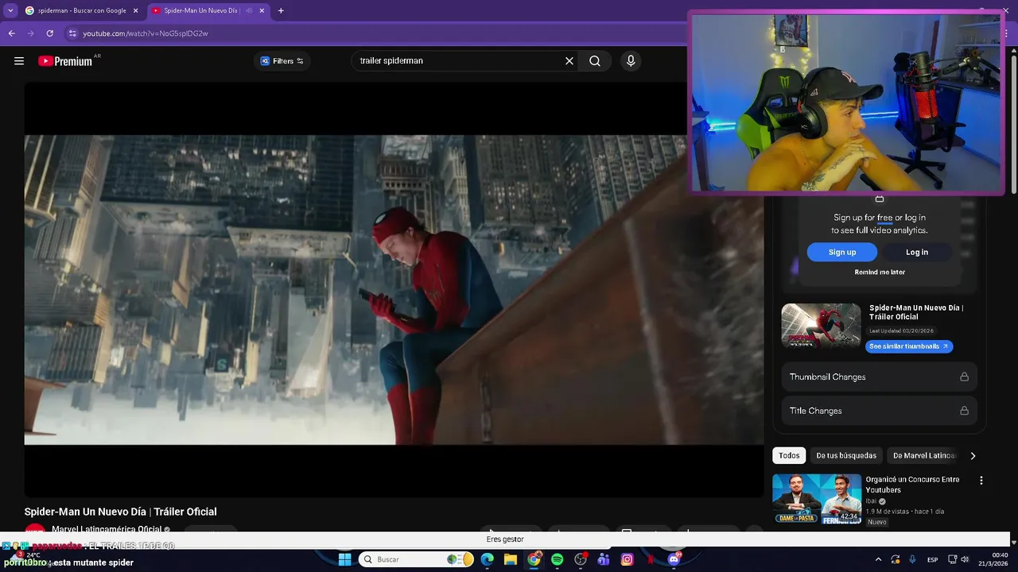Open the YouTube hamburger guide menu
This screenshot has width=1018, height=572.
(x=19, y=61)
